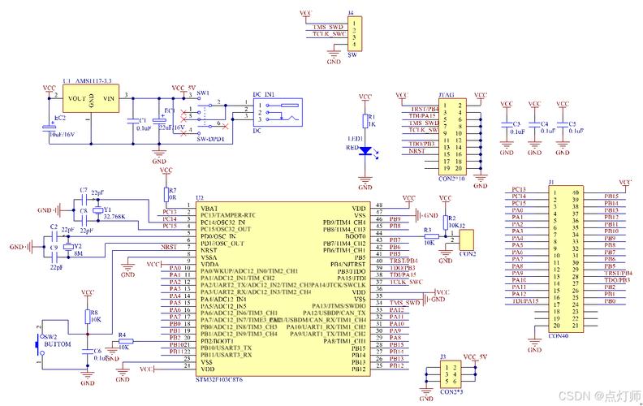Click the PB10/USART3_TX pin label
The height and width of the screenshot is (406, 643).
pos(226,348)
